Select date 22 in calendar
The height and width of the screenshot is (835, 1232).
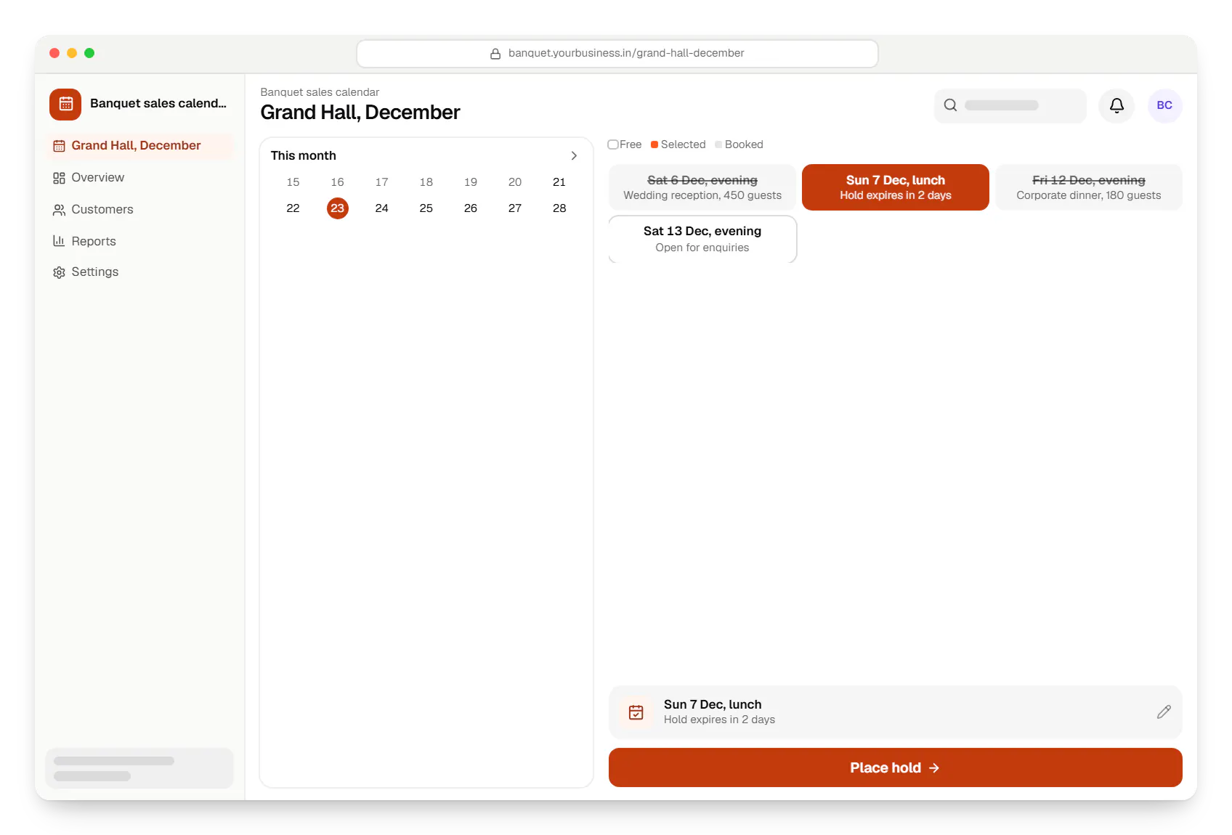(293, 208)
